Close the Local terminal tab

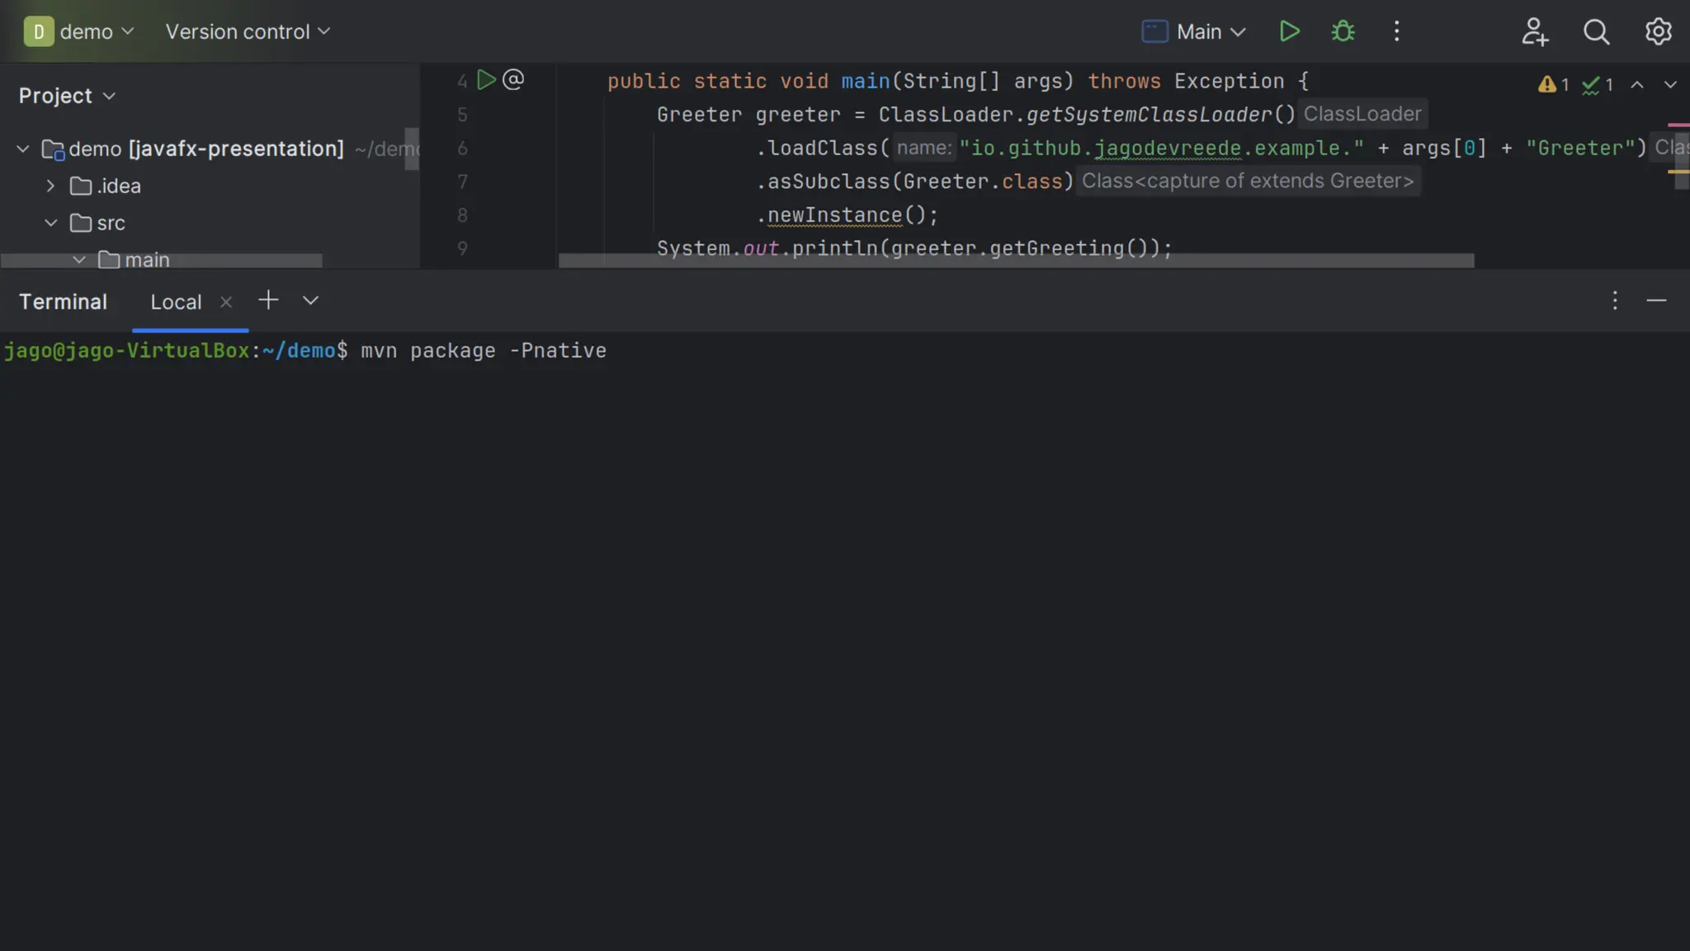click(226, 302)
